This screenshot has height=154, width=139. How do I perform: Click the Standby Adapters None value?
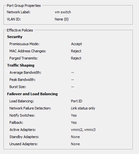75,137
